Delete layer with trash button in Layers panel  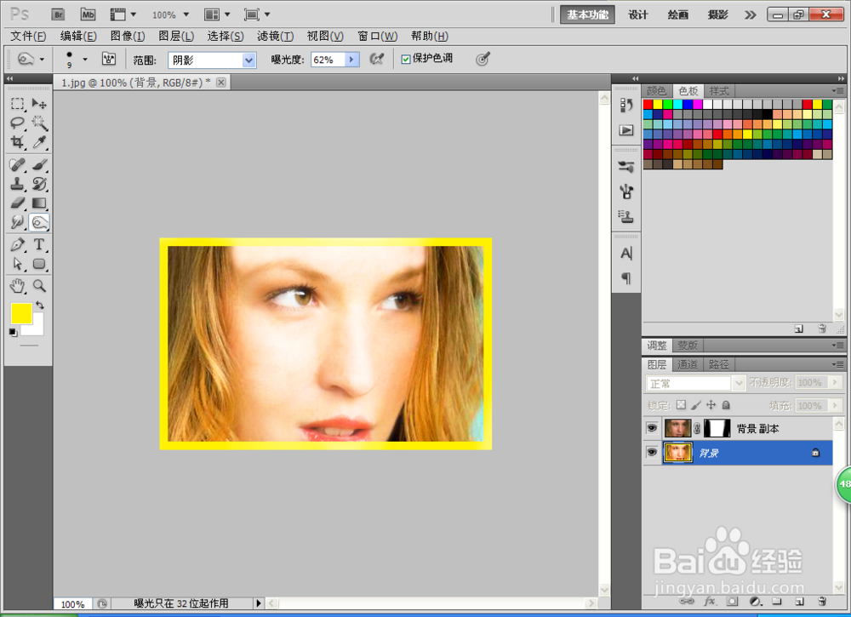[x=822, y=601]
